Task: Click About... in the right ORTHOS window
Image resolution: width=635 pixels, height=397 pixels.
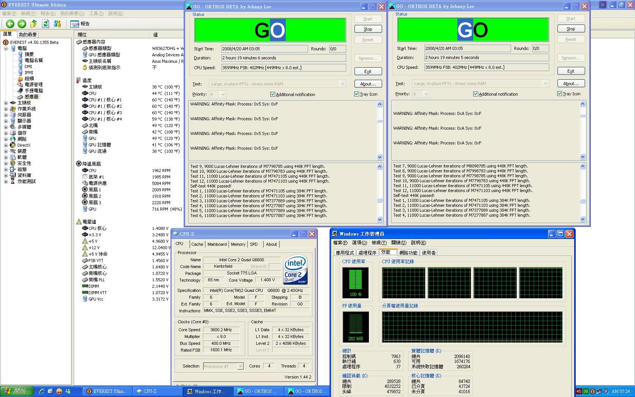Action: (x=571, y=84)
